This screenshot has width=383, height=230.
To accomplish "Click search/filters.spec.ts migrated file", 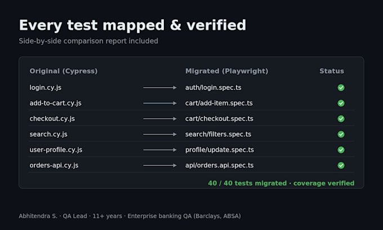I will 218,134.
